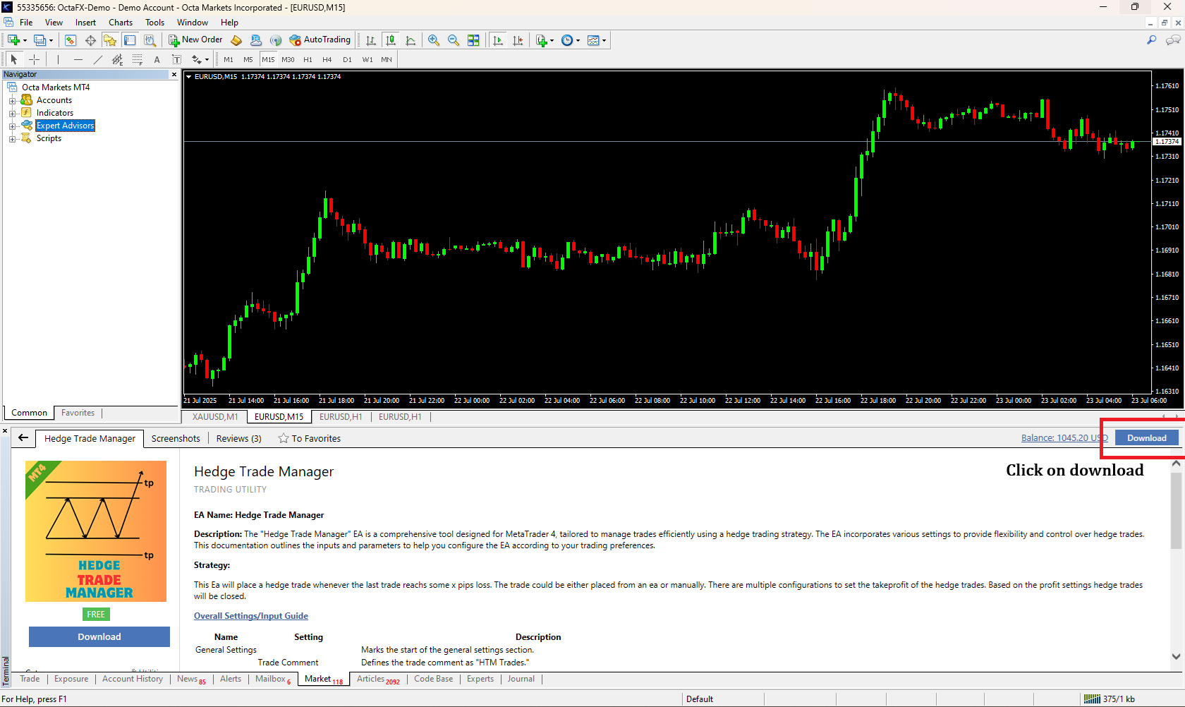1185x707 pixels.
Task: Open the Profiles toolbar icon
Action: (x=41, y=40)
